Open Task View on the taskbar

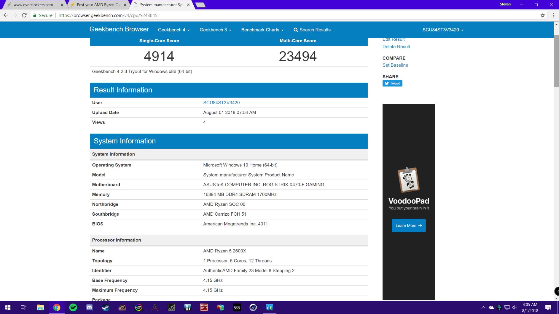[23, 307]
